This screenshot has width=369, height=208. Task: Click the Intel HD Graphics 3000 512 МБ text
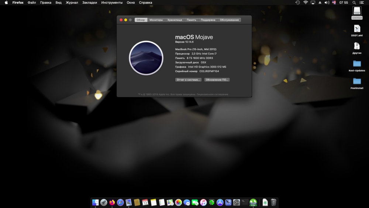click(x=207, y=67)
